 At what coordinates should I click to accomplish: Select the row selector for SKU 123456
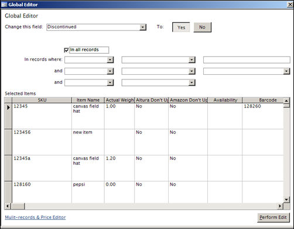[8, 142]
